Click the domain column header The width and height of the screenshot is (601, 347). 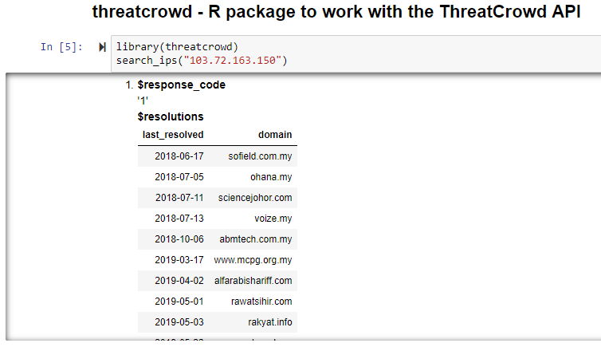coord(275,135)
